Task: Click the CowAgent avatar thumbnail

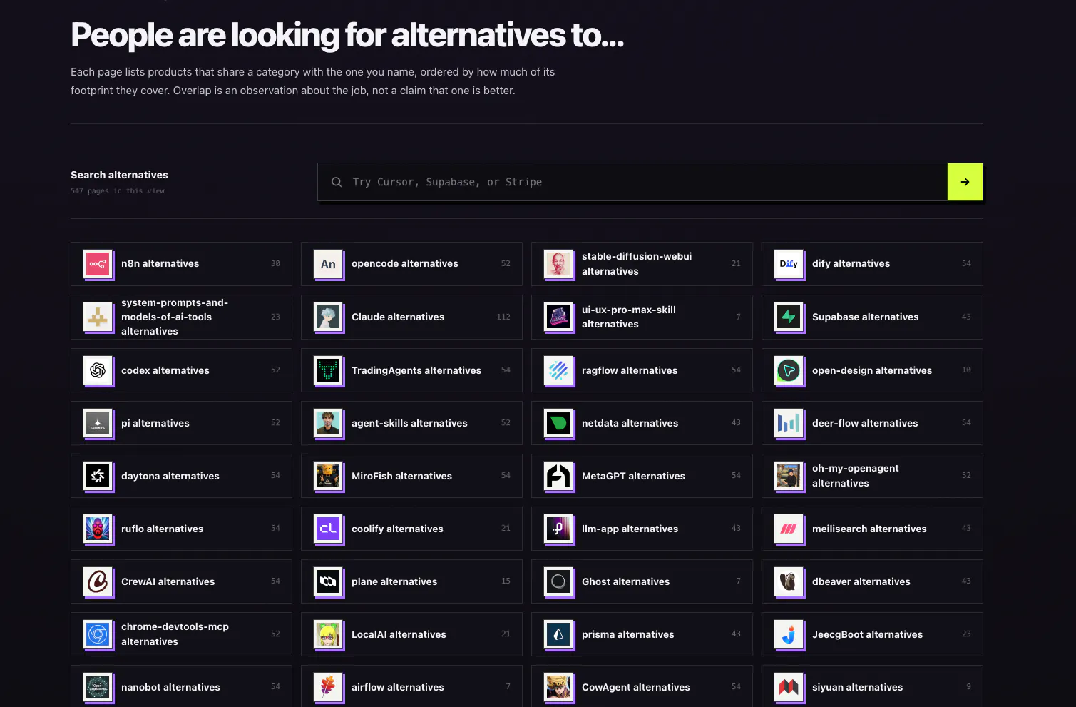Action: (558, 687)
